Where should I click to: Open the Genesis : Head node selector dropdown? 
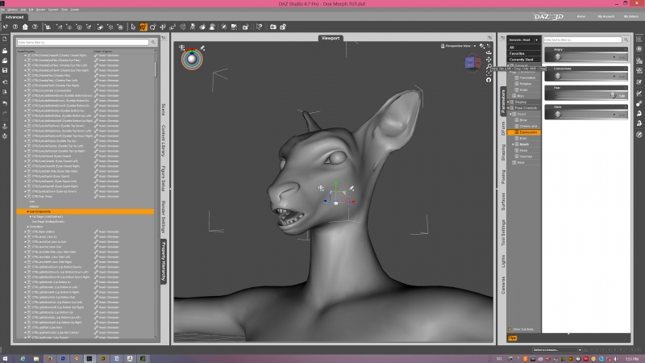(x=522, y=40)
